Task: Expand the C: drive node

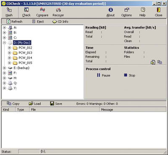Action: coord(4,38)
